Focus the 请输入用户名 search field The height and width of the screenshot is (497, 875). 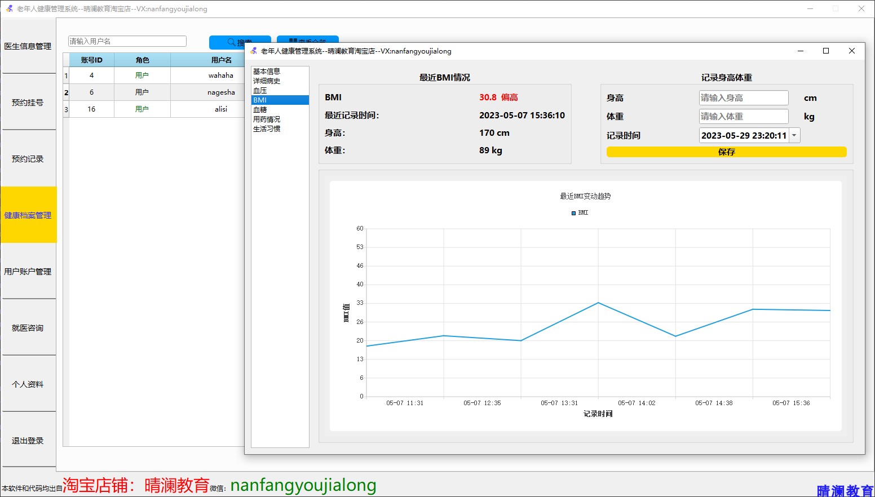127,41
